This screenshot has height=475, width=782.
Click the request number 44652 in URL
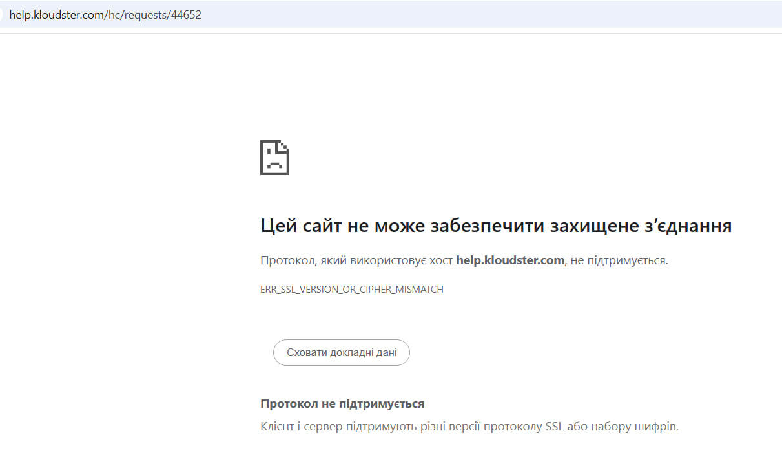(186, 15)
